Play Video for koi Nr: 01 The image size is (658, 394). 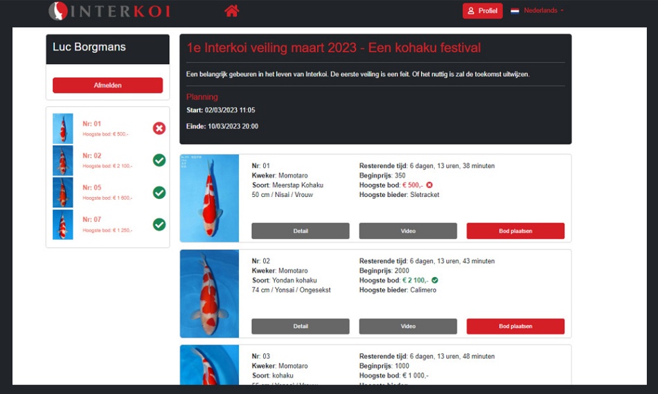tap(408, 231)
